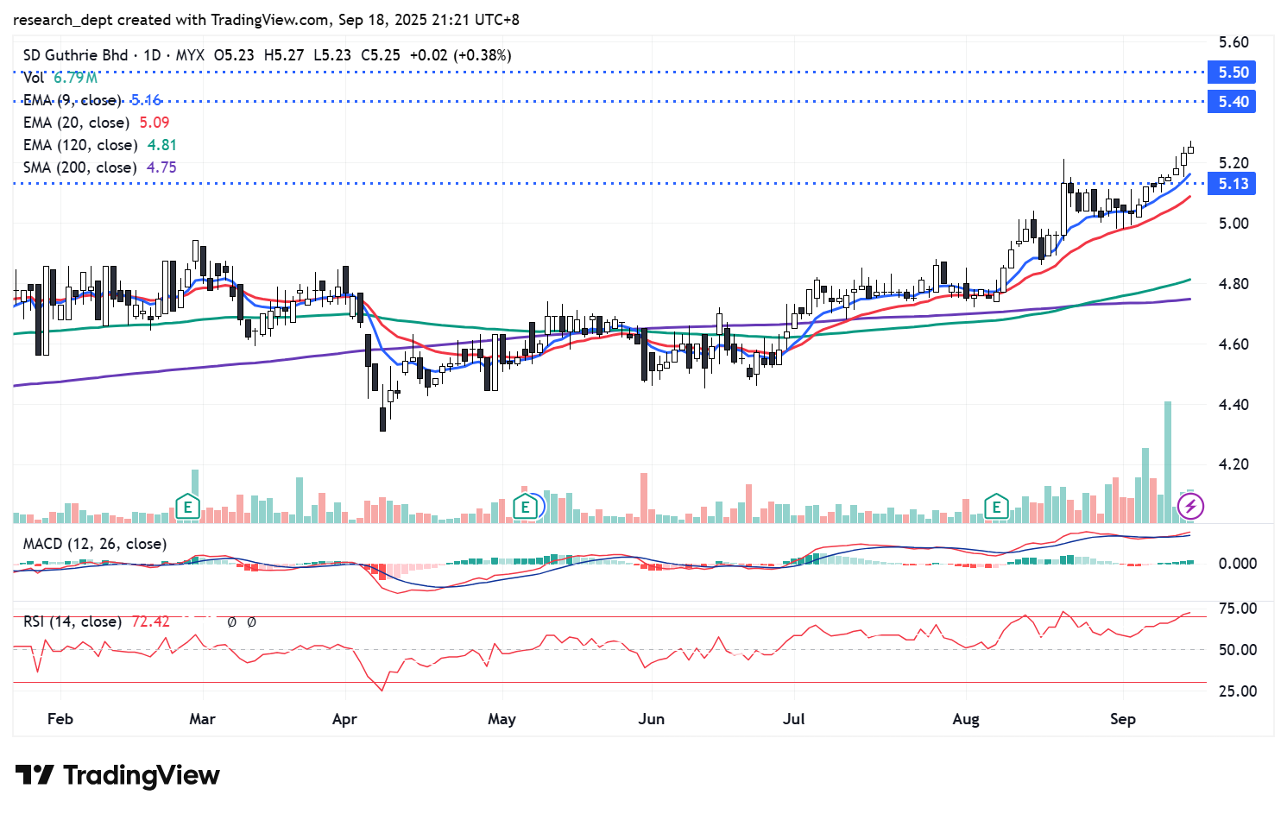This screenshot has height=814, width=1287.
Task: Select the SMA (200, close) indicator legend
Action: click(80, 167)
